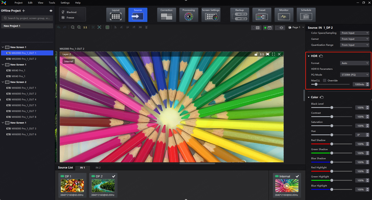Viewport: 372px width, 200px height.
Task: Open the HDR Format dropdown
Action: (x=355, y=63)
